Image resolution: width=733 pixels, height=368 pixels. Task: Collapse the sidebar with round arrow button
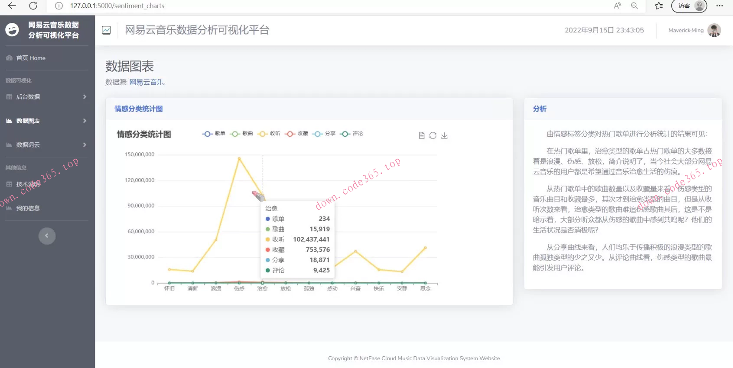pos(47,236)
